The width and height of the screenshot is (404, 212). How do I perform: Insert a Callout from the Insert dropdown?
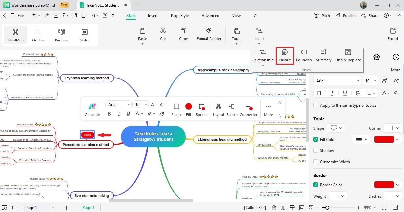[x=284, y=56]
